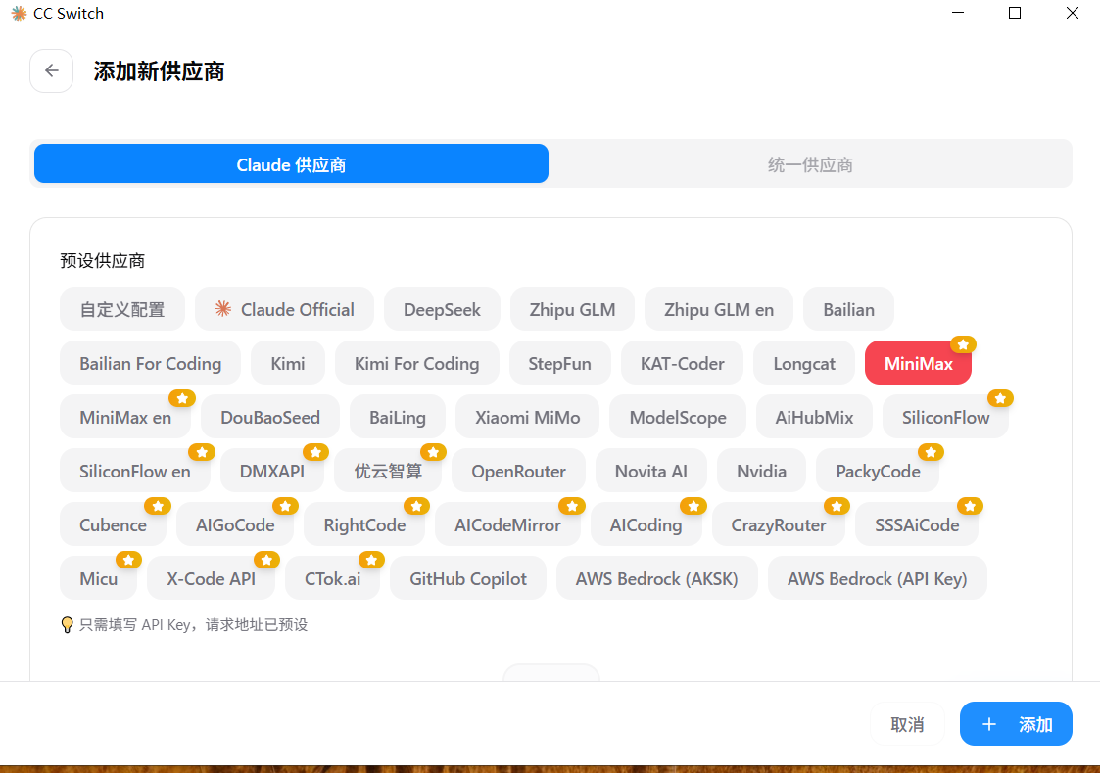Select the Kimi preset

click(288, 363)
